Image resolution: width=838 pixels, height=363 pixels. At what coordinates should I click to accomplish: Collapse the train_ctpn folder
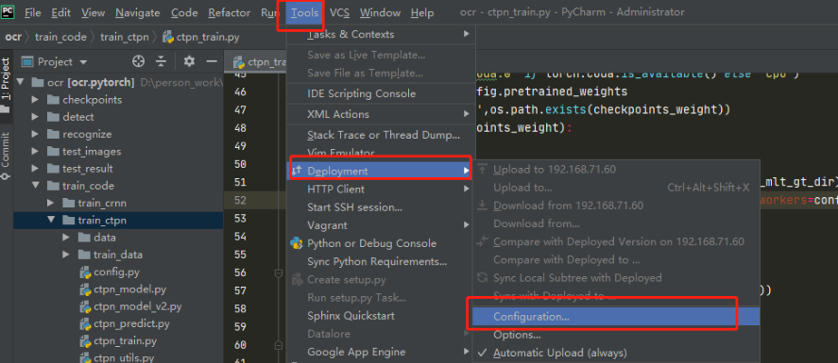pos(51,220)
